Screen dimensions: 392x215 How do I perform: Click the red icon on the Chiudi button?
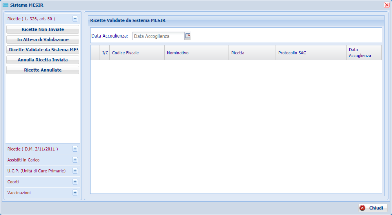(x=362, y=208)
